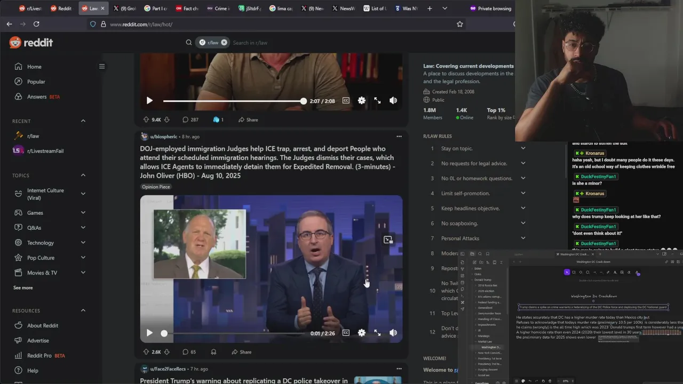Viewport: 683px width, 384px height.
Task: Reload the page in browser toolbar
Action: (36, 24)
